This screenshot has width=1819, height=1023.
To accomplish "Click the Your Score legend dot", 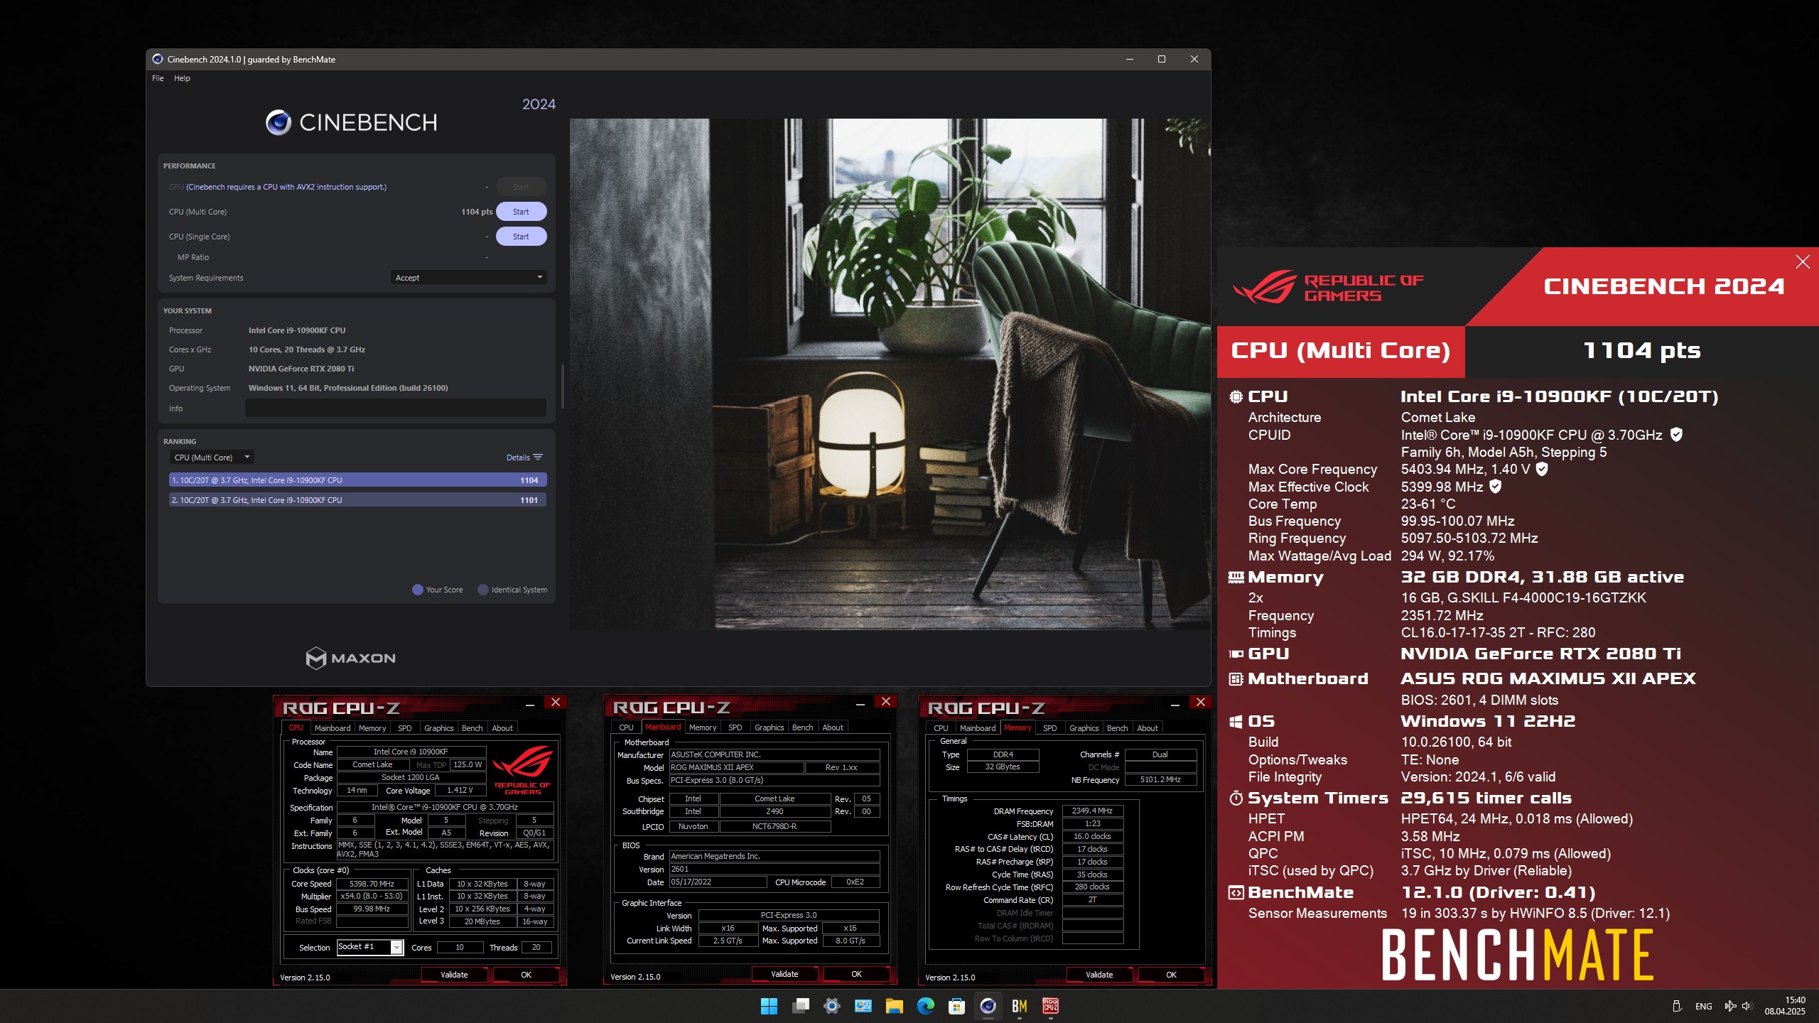I will pos(418,590).
